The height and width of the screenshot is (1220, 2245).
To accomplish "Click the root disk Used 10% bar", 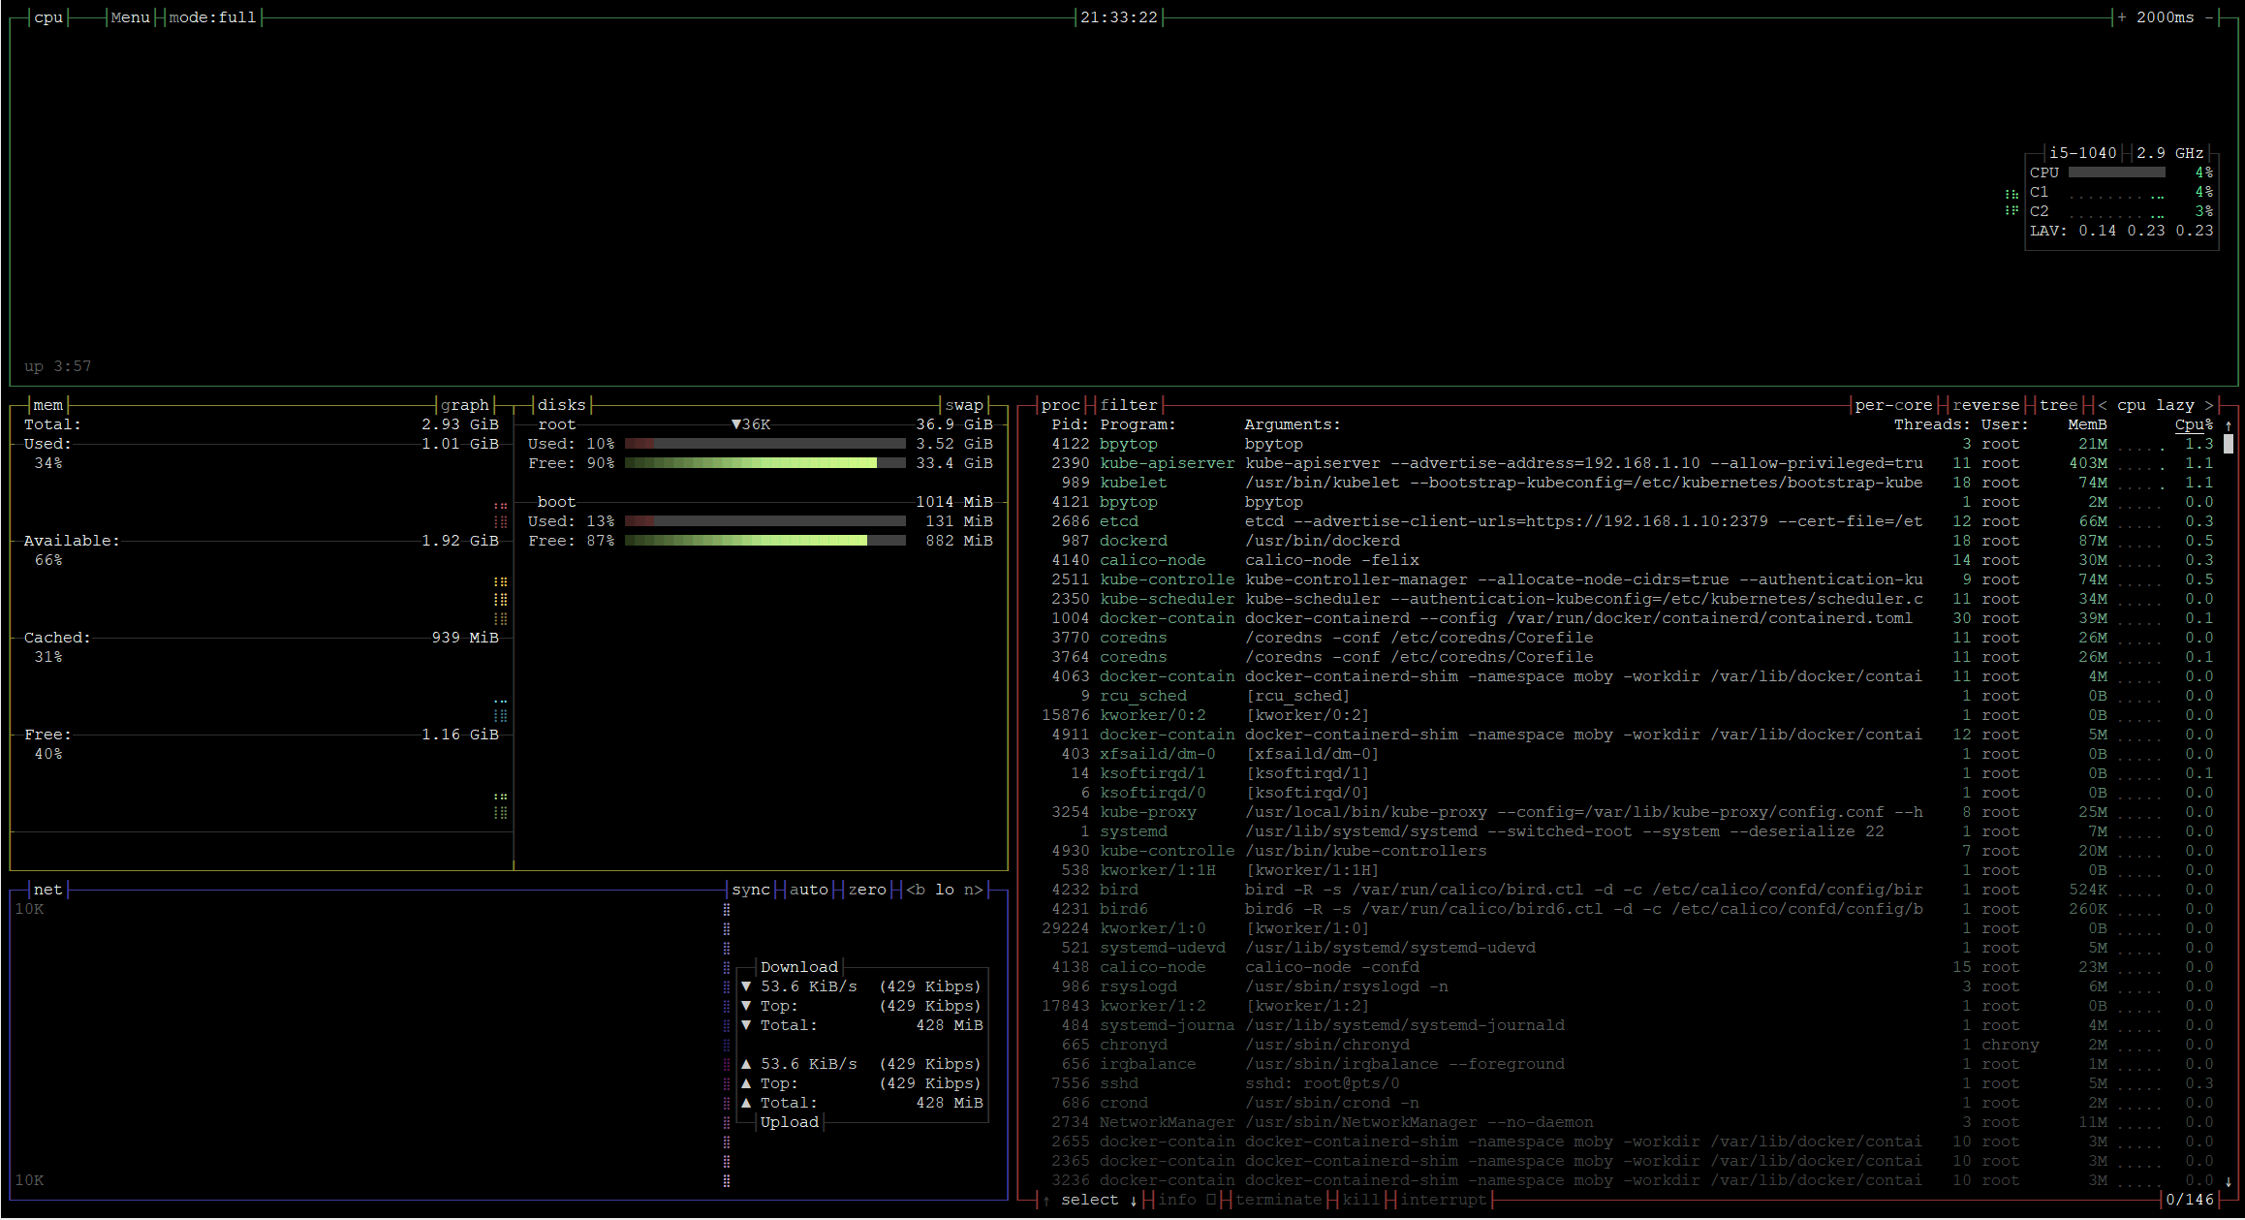I will click(765, 444).
